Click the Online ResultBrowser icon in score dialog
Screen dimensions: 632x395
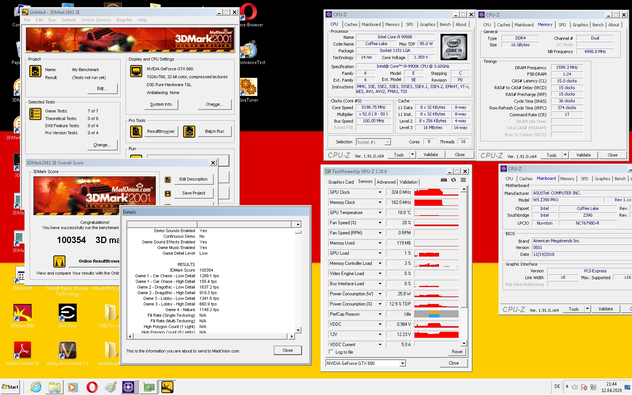59,261
